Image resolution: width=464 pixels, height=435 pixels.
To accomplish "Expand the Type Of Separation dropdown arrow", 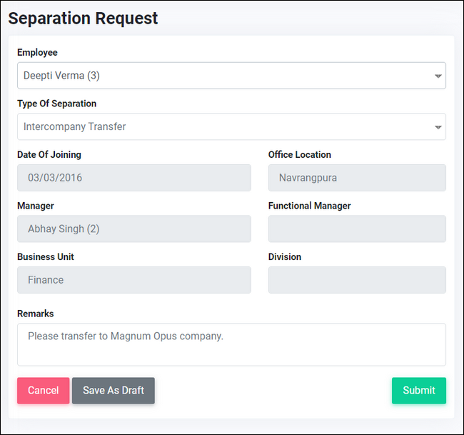I will (438, 127).
